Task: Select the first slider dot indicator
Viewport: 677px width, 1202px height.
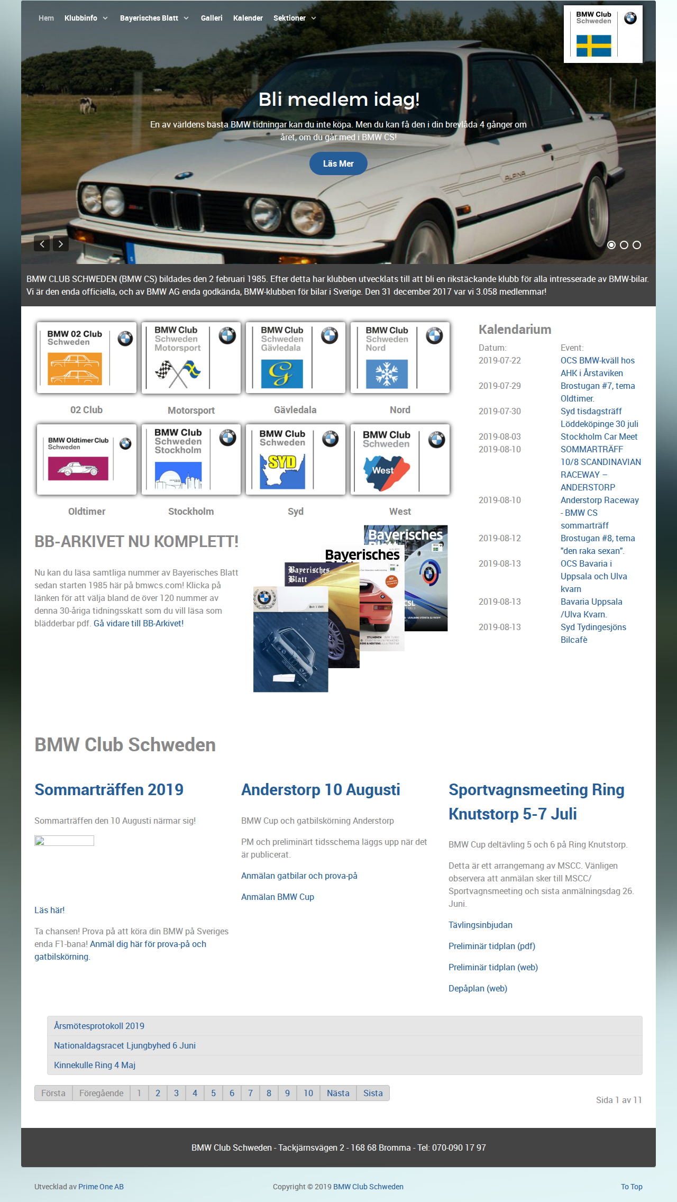Action: [611, 245]
